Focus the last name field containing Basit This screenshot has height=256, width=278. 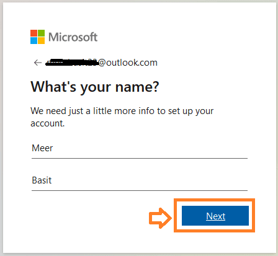coord(140,180)
